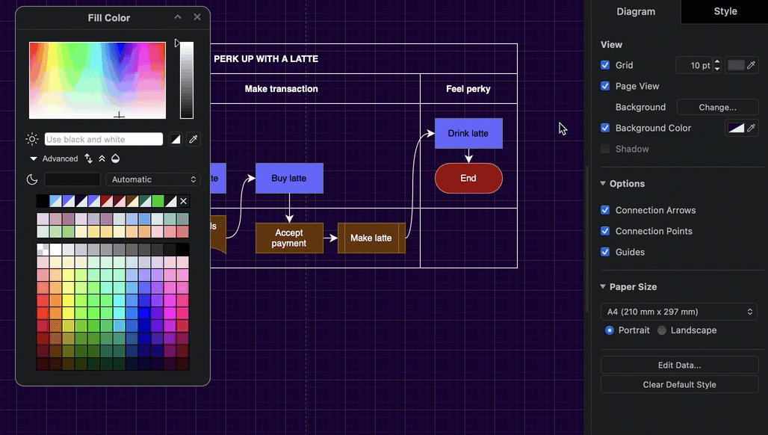The height and width of the screenshot is (435, 768).
Task: Click the arrow above the brightness strip
Action: click(177, 43)
